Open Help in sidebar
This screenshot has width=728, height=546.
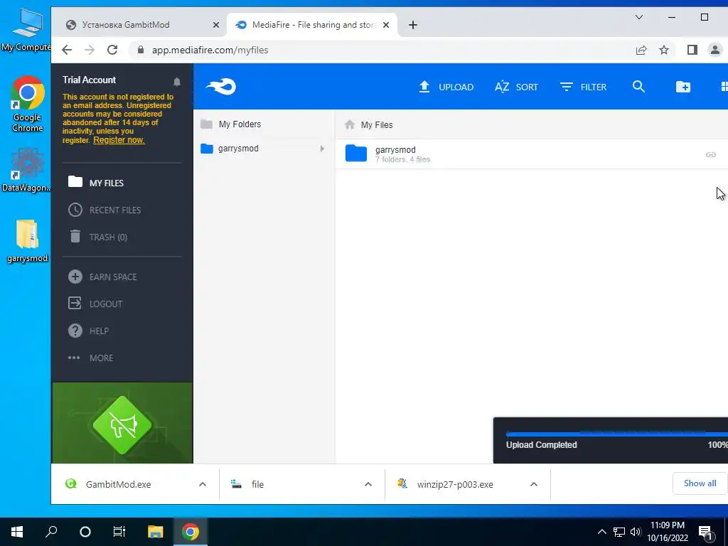[88, 331]
